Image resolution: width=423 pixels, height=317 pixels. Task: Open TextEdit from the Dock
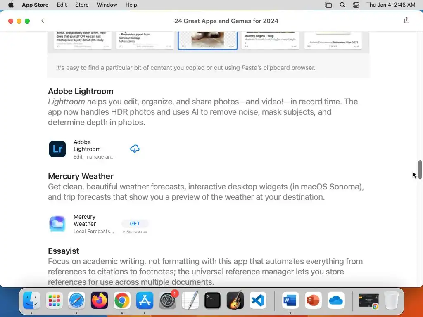190,300
